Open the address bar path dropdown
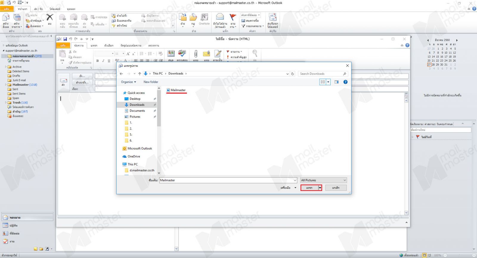The height and width of the screenshot is (258, 477). pos(287,74)
